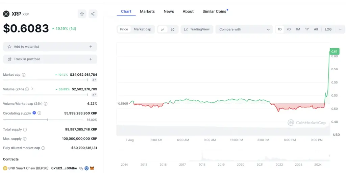This screenshot has width=346, height=173.
Task: Select the Price toggle
Action: tap(124, 29)
